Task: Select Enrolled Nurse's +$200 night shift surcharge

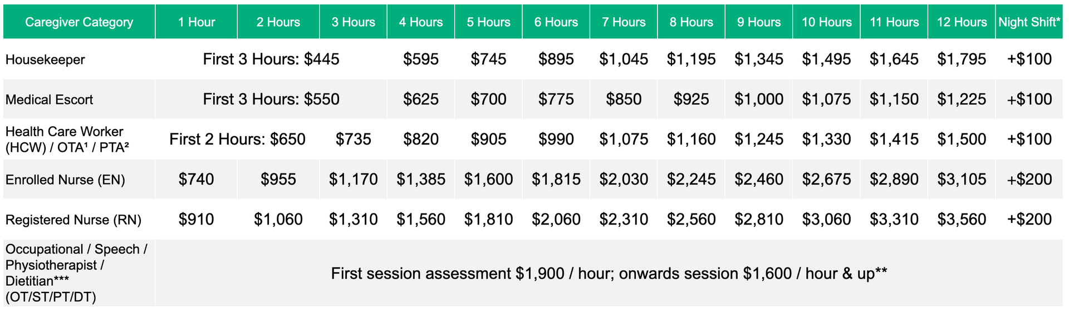Action: pos(1029,179)
